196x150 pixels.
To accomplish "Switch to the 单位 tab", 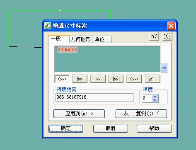I will (x=102, y=39).
